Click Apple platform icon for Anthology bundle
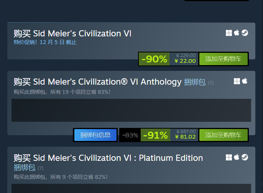 245,81
